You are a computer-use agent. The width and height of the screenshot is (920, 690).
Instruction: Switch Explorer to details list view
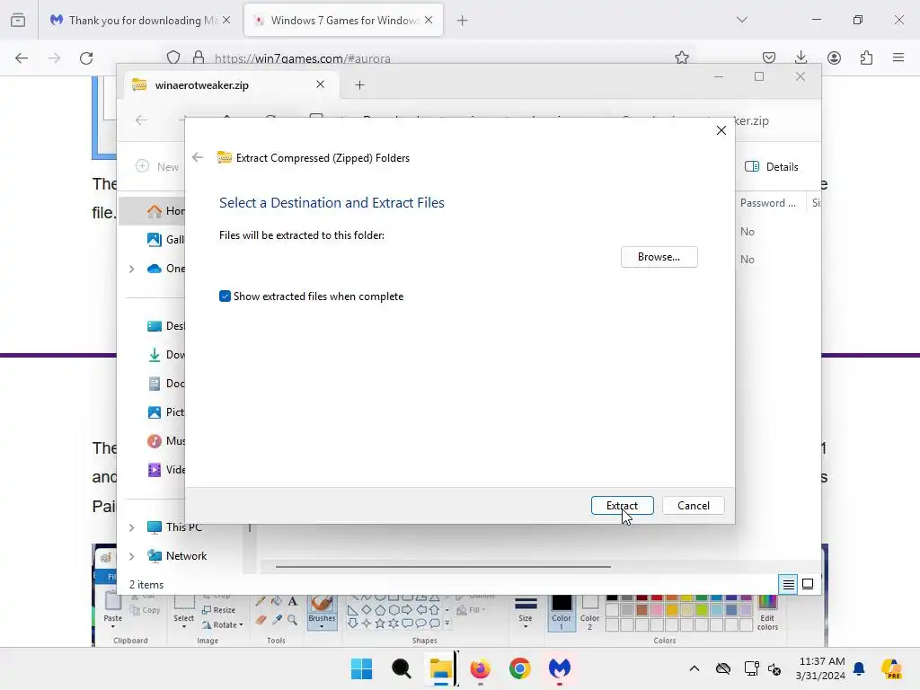pyautogui.click(x=788, y=584)
